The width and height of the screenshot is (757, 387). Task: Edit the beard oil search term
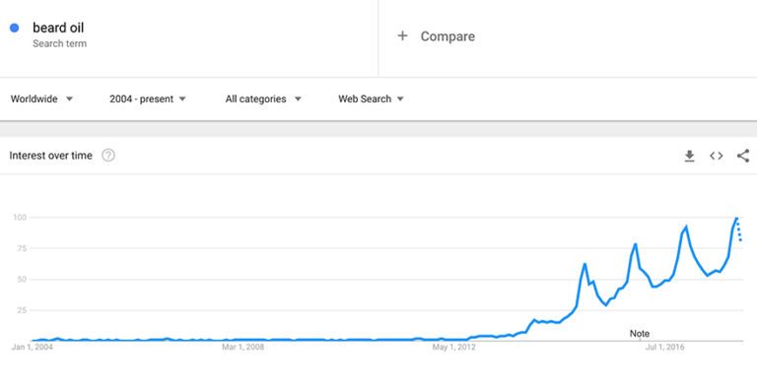(58, 28)
